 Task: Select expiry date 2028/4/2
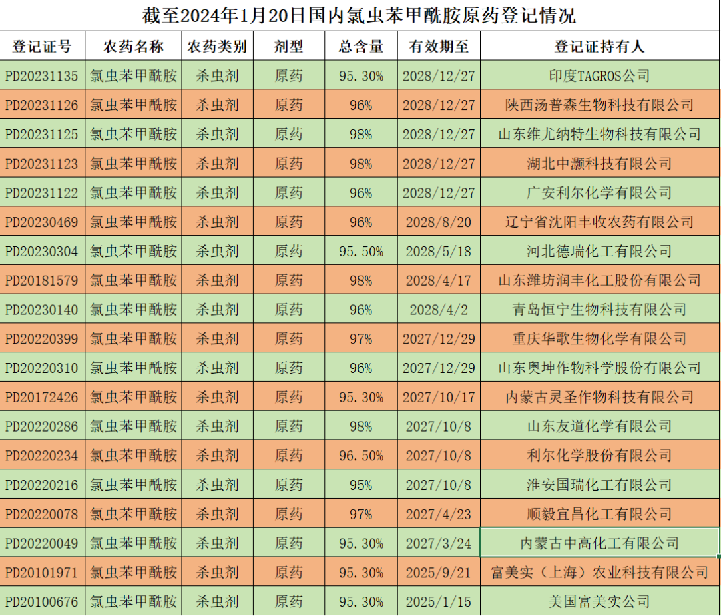pyautogui.click(x=439, y=308)
